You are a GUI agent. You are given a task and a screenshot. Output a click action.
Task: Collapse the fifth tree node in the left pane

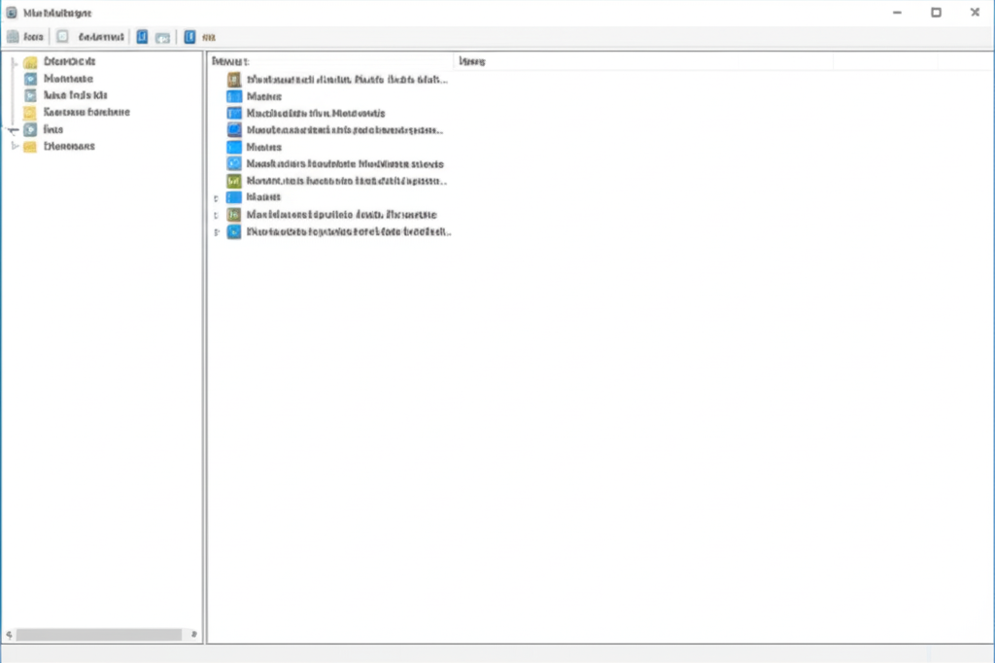point(14,129)
